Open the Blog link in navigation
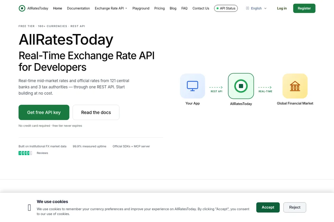This screenshot has width=334, height=222. tap(173, 8)
